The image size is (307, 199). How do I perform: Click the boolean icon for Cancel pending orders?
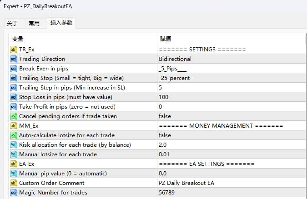pos(13,116)
